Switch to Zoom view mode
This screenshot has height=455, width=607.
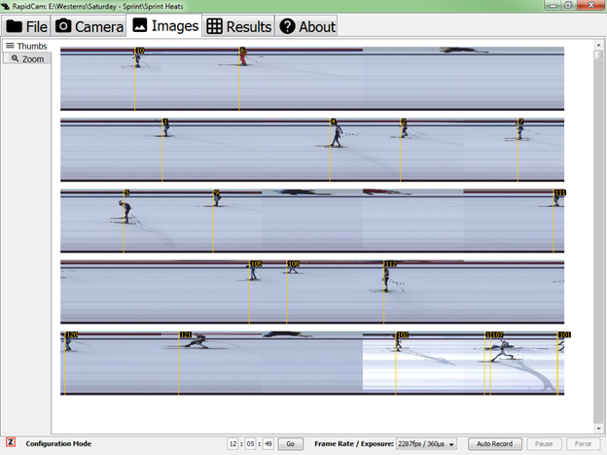point(26,59)
